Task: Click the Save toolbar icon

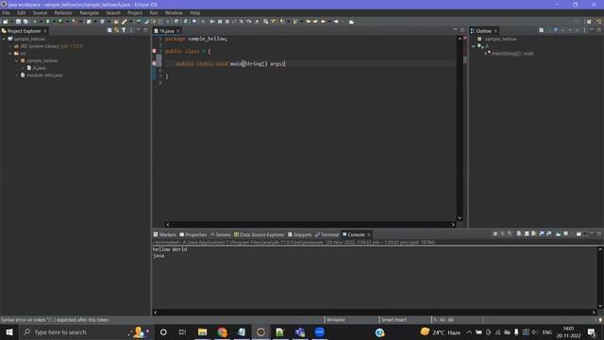Action: coord(18,22)
